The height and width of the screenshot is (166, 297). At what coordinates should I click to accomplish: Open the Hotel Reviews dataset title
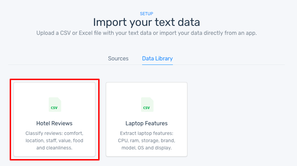click(x=54, y=123)
